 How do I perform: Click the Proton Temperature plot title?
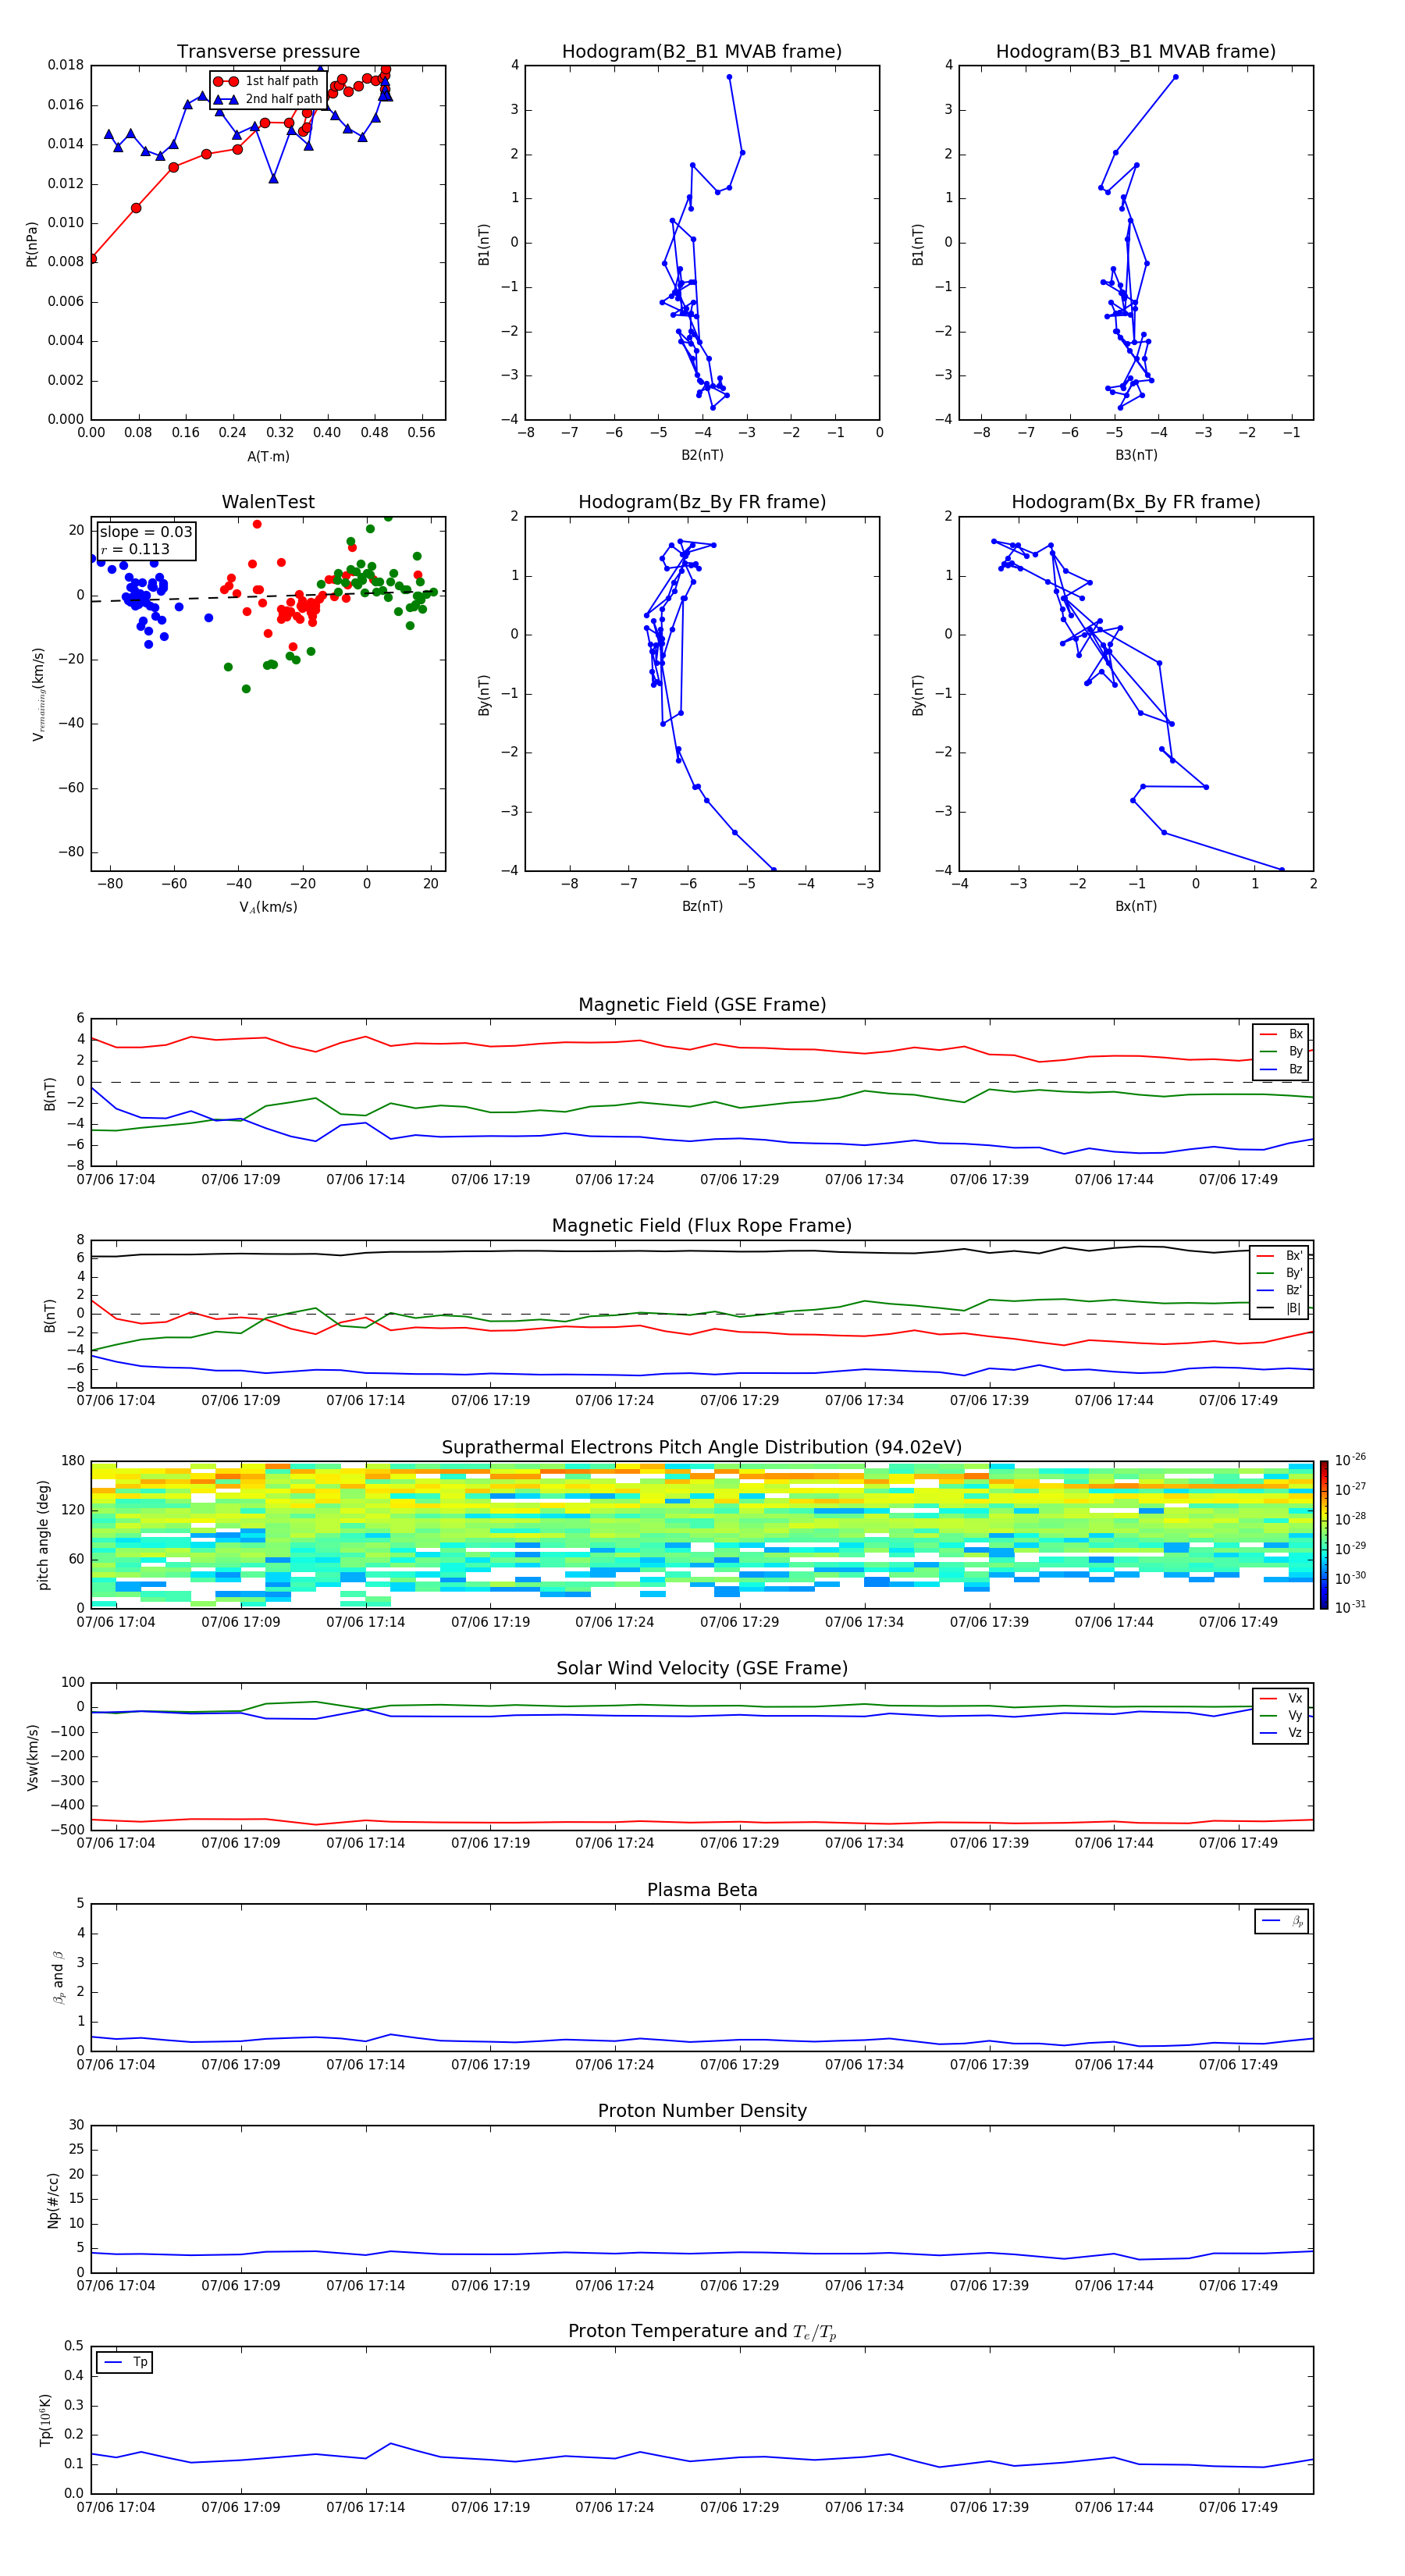point(702,2331)
